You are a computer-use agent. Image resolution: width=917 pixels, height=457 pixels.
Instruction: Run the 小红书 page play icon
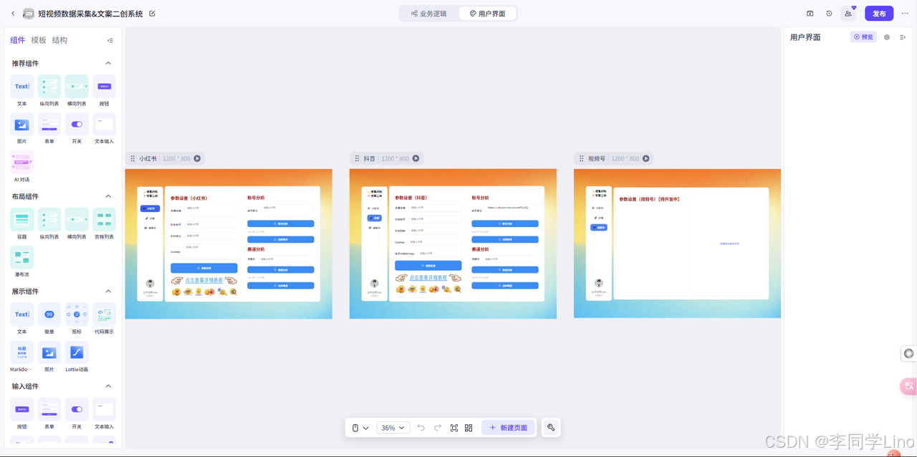pyautogui.click(x=197, y=158)
